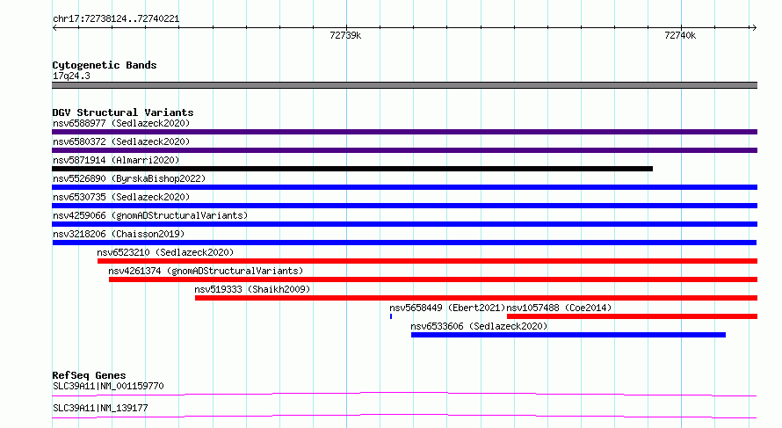Select the red nsv4261374 variant bar
Viewport: 782px width, 428px height.
[433, 279]
